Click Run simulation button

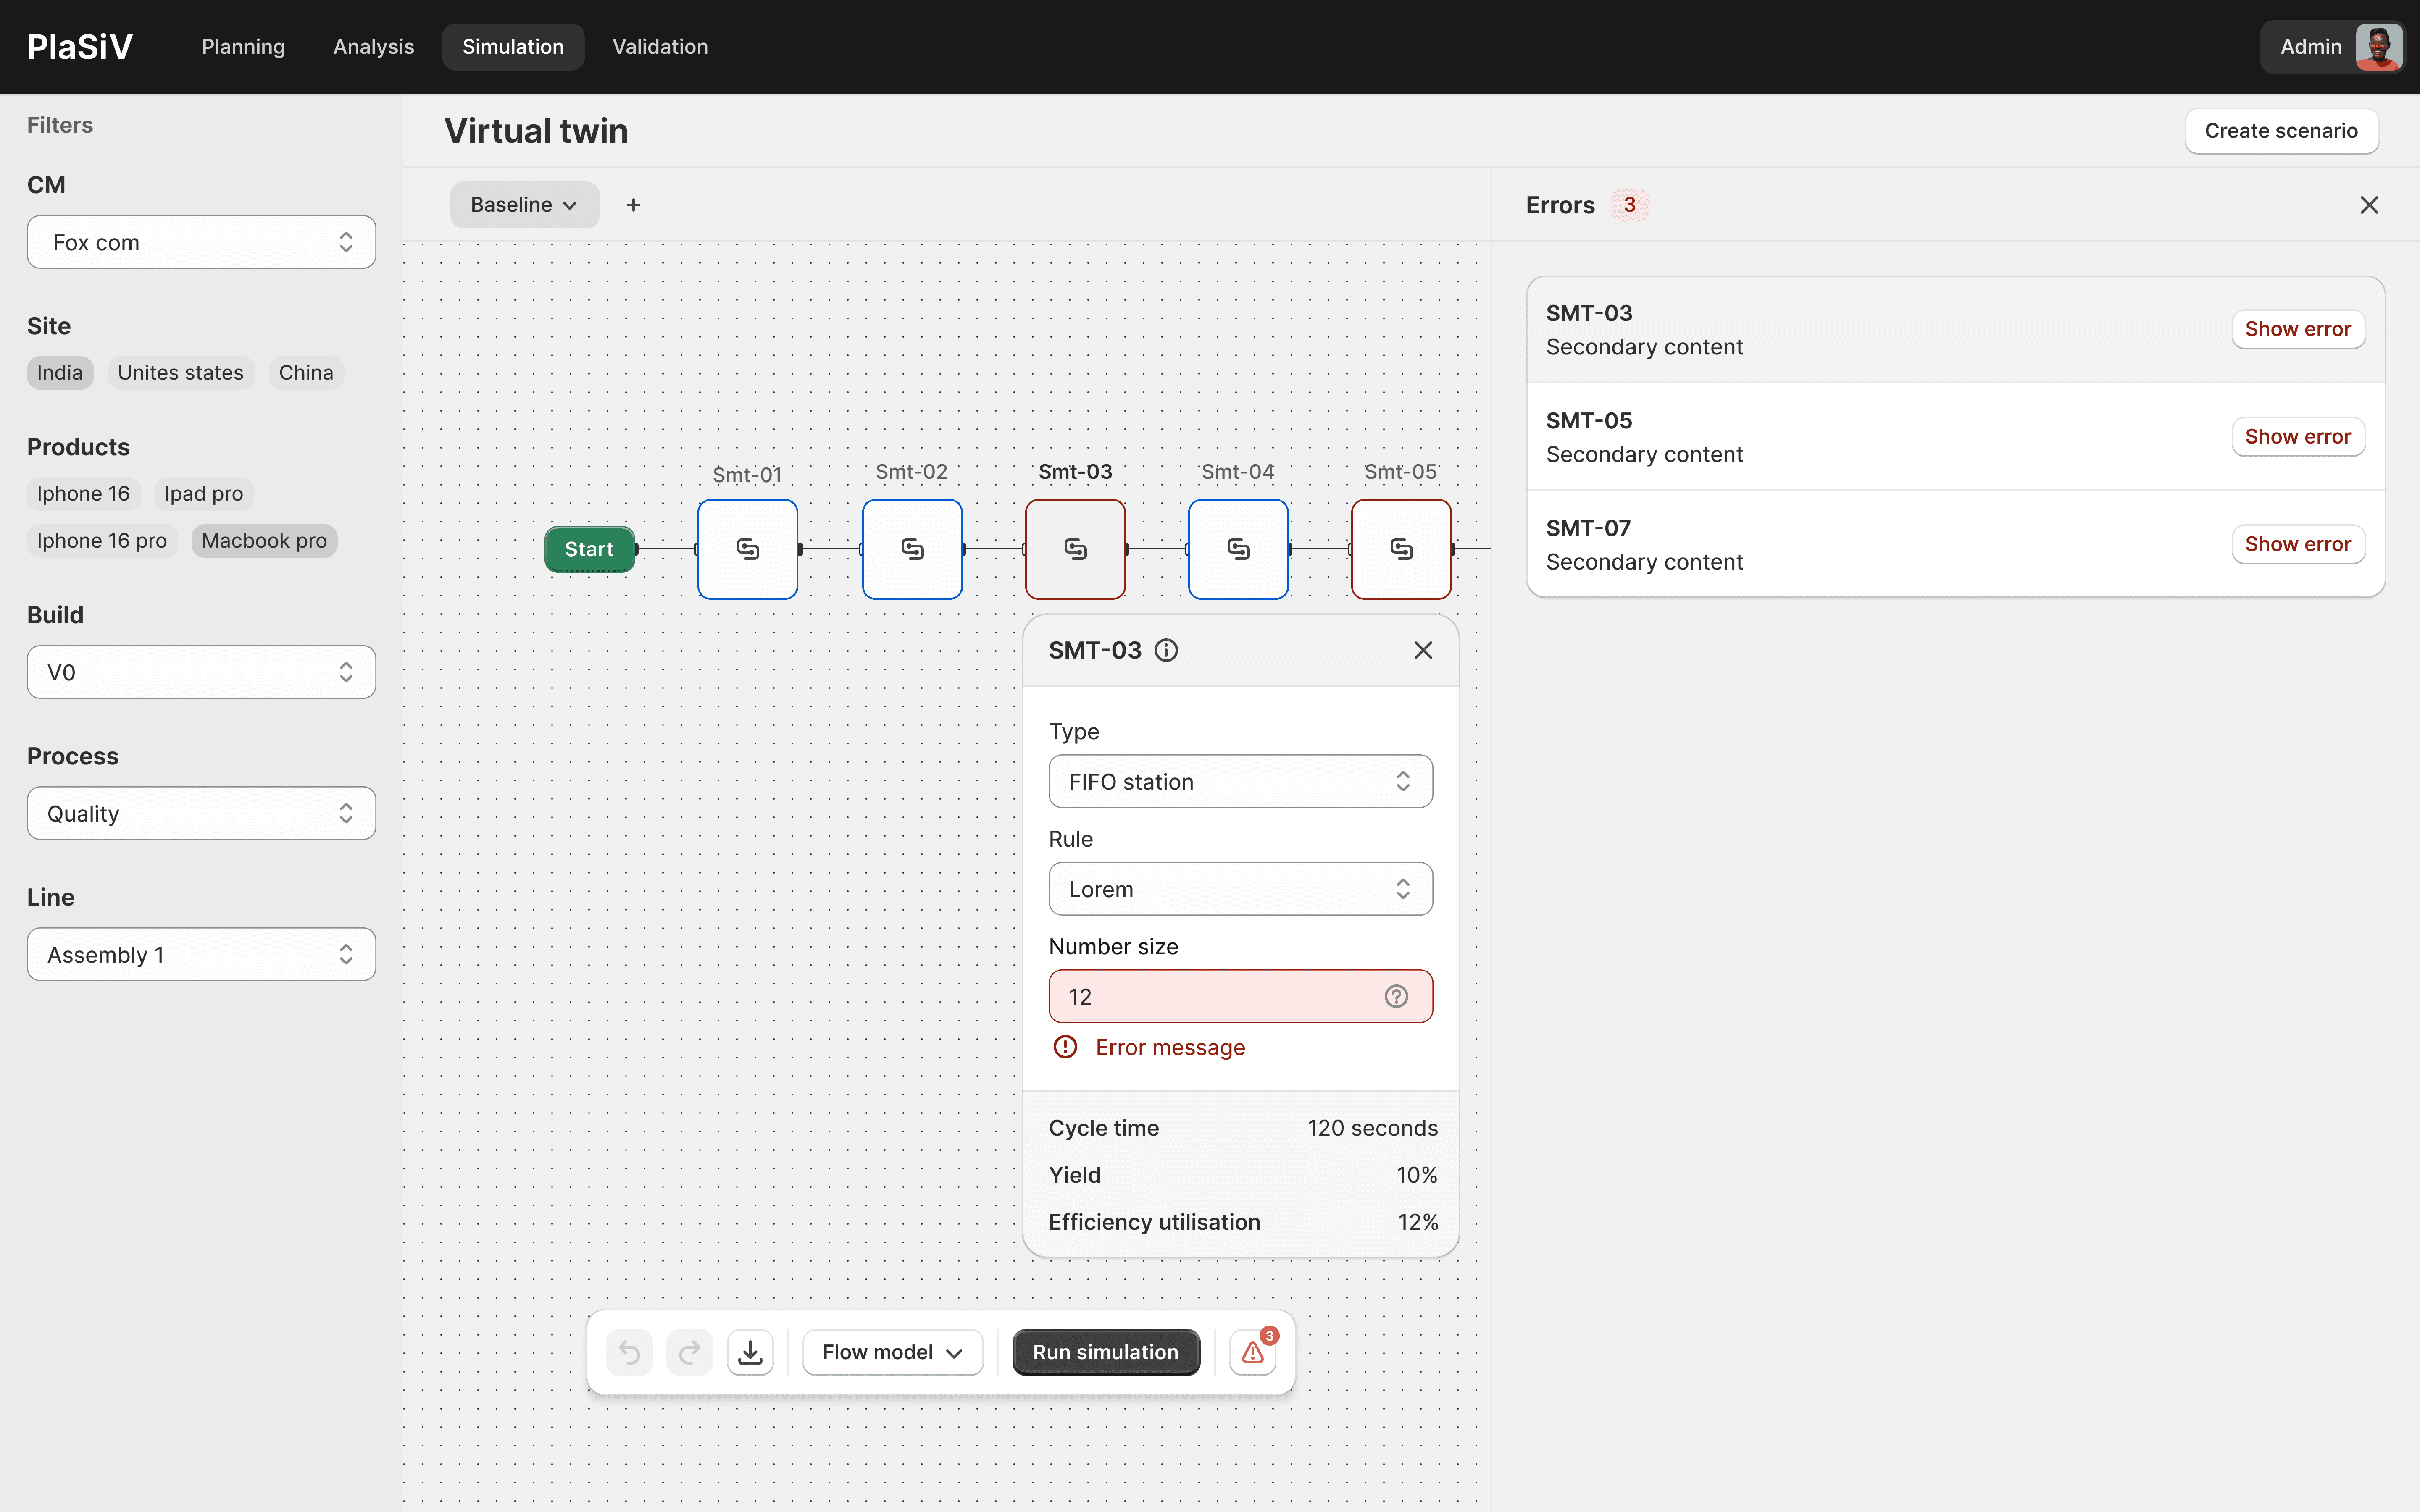coord(1105,1352)
